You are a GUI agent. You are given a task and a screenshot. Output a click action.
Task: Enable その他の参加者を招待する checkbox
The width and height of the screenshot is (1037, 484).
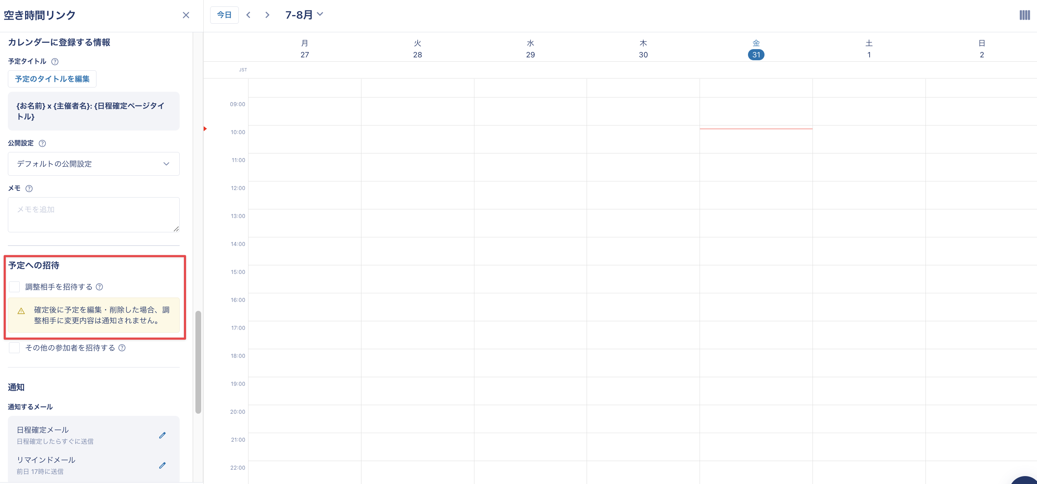click(x=14, y=348)
